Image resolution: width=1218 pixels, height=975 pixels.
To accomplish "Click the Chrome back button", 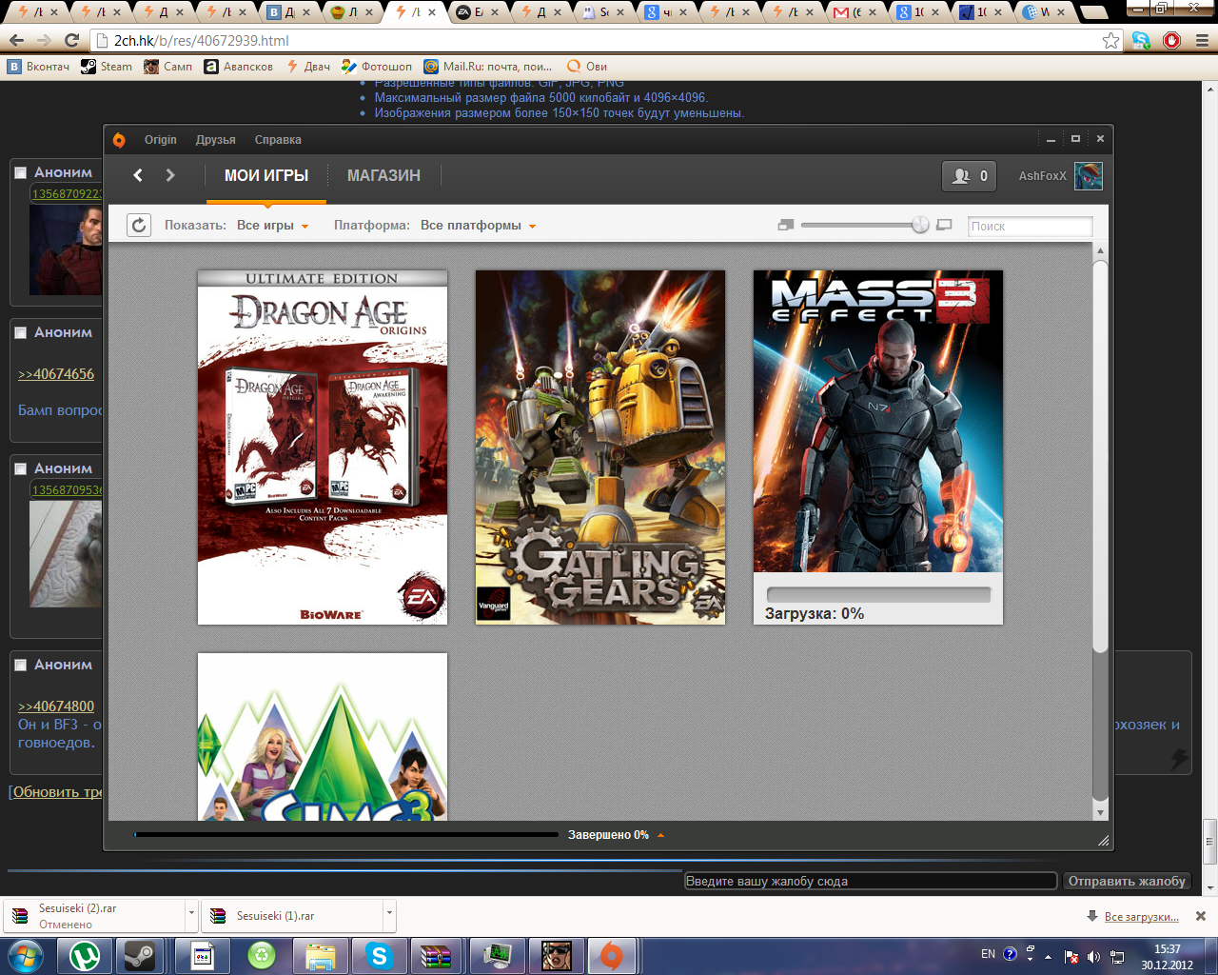I will pos(16,40).
